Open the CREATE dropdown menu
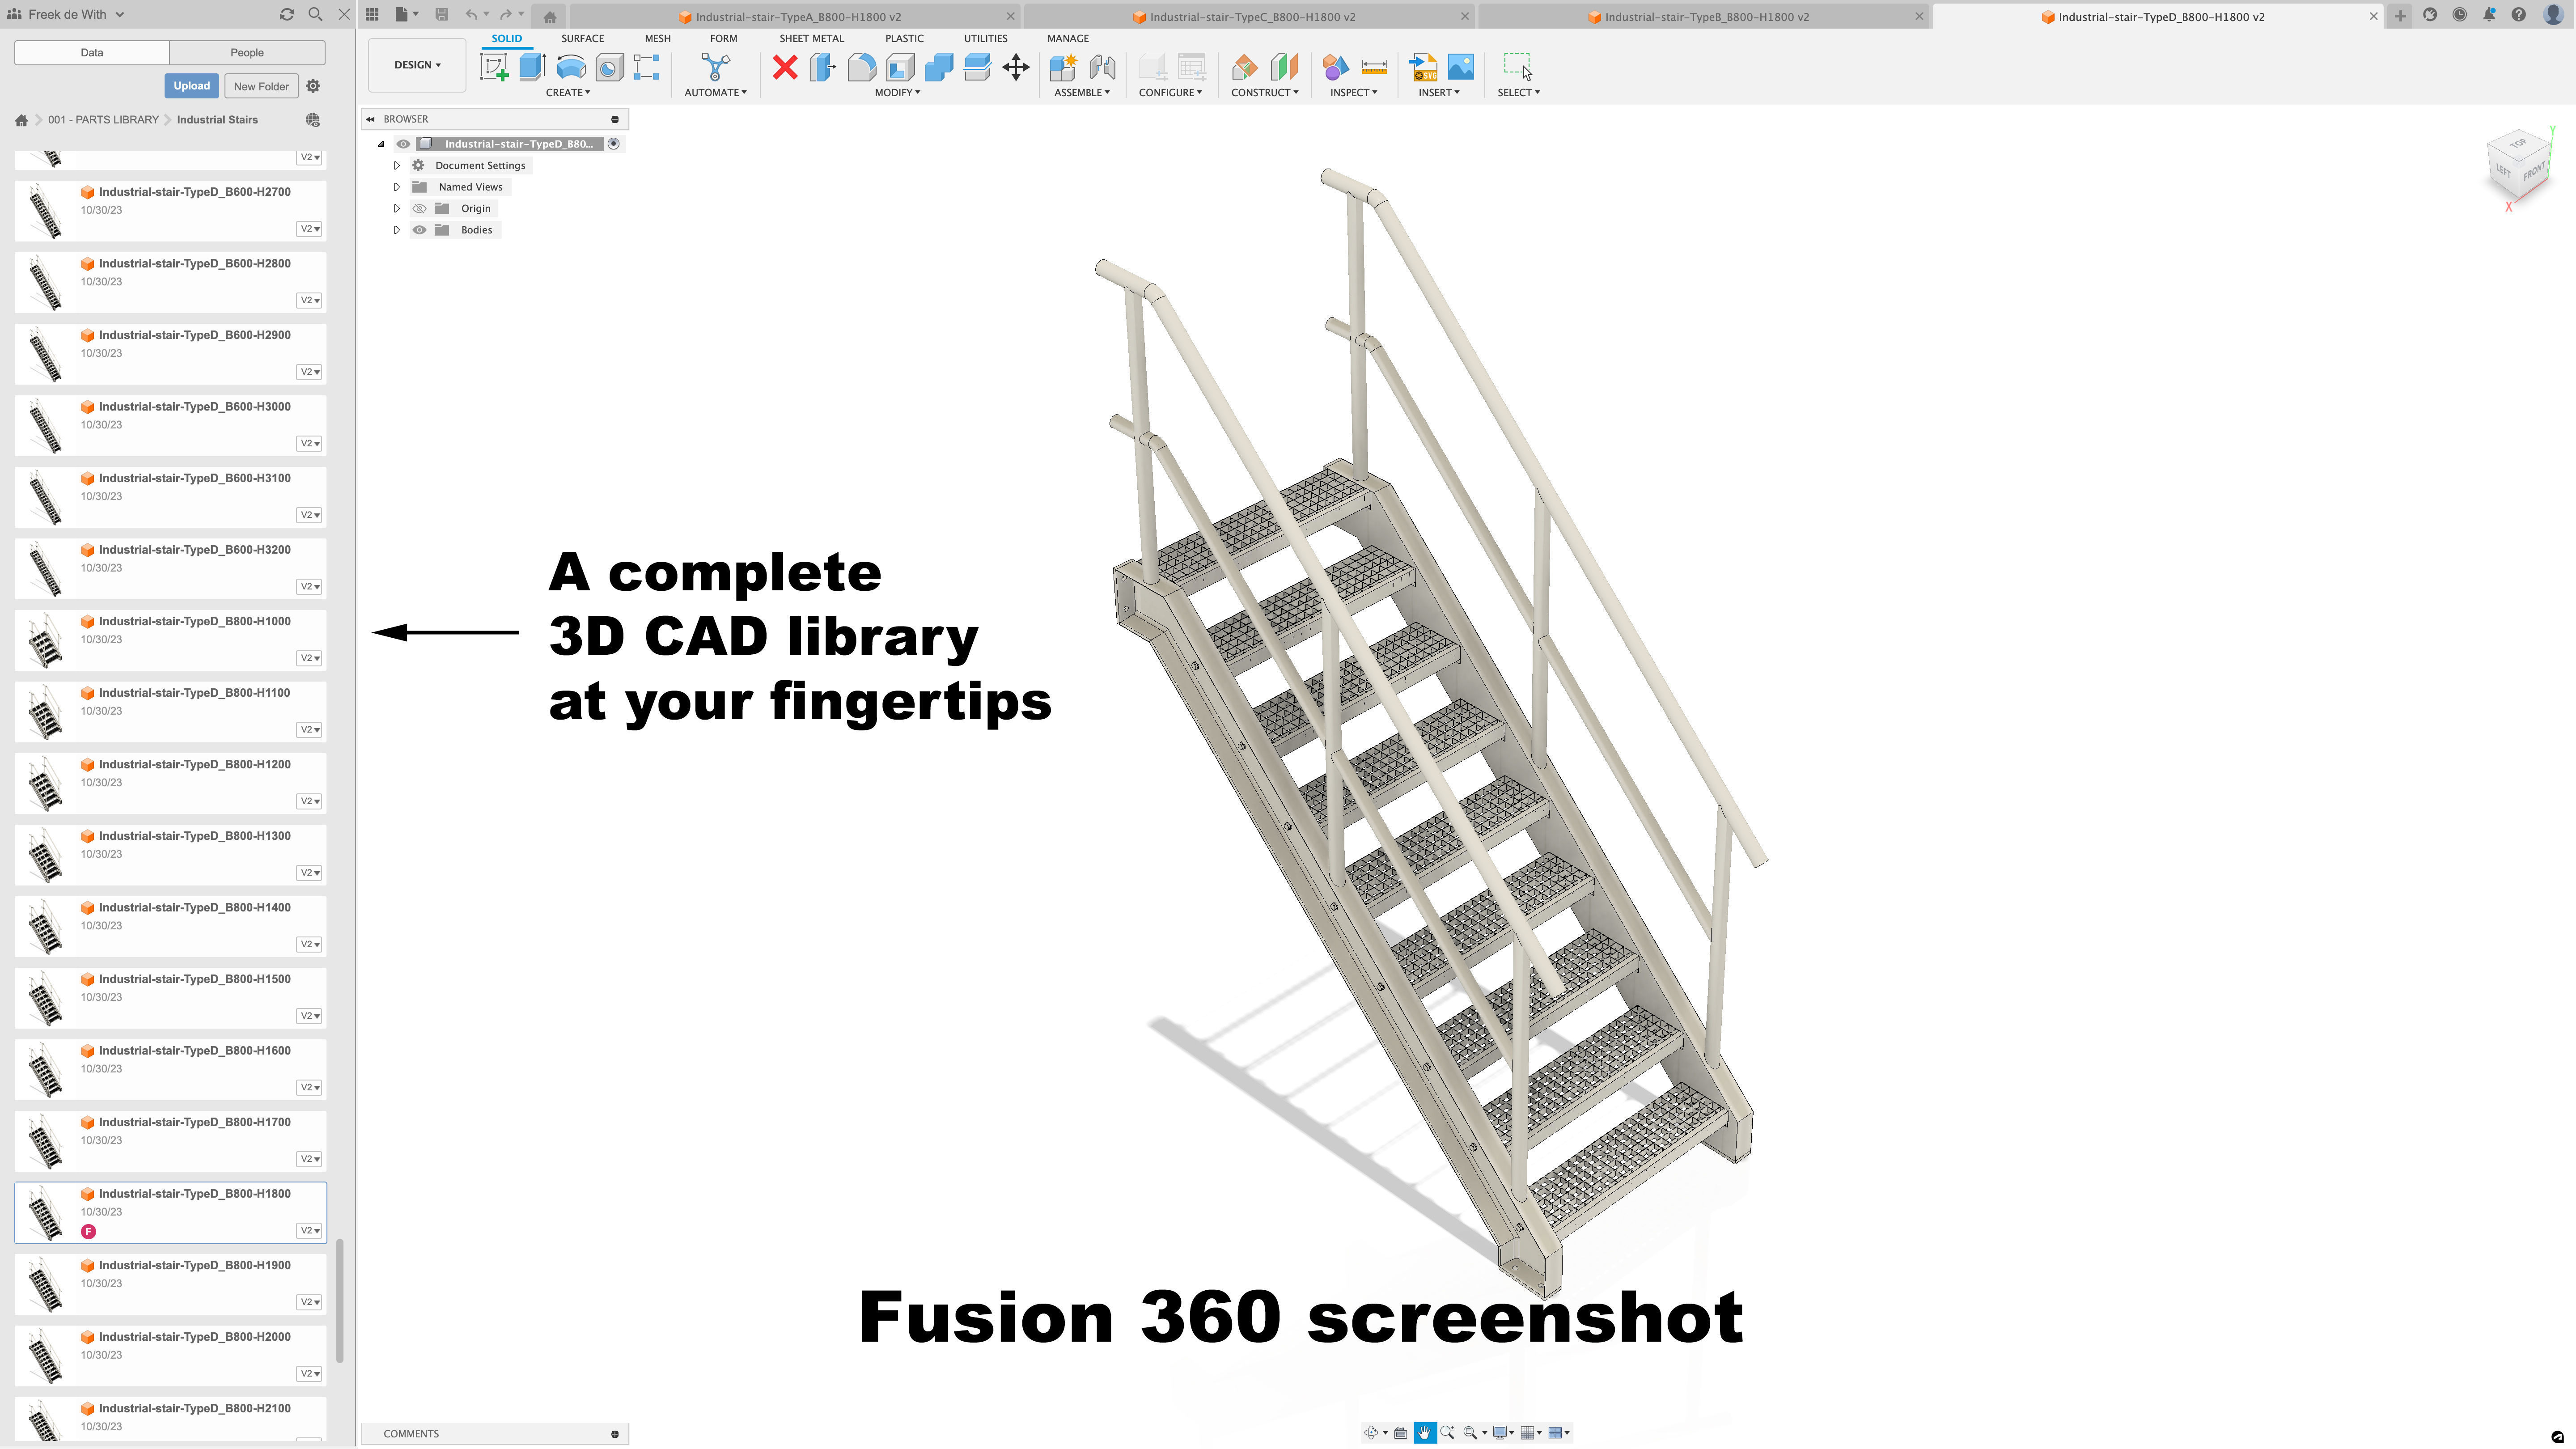 [x=567, y=92]
